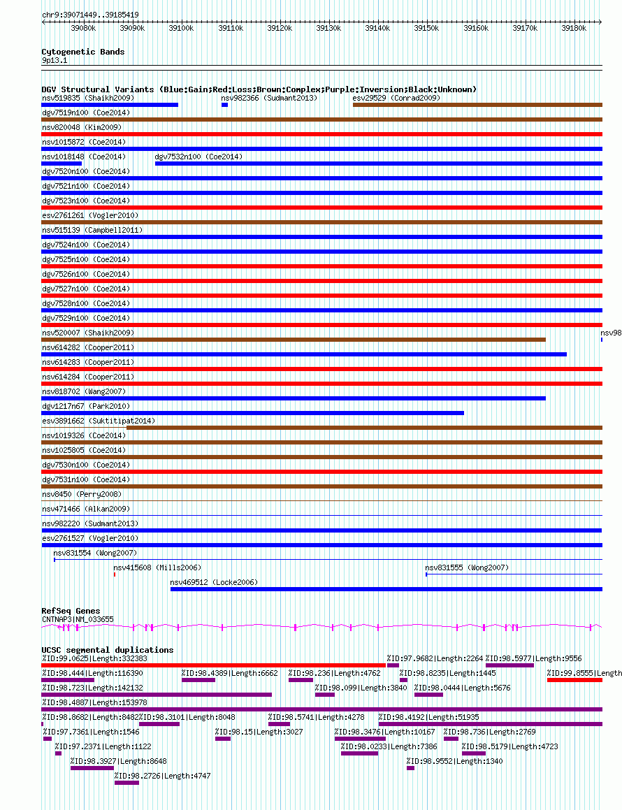Click esv2761261 (Vogler2010) label

pos(90,215)
